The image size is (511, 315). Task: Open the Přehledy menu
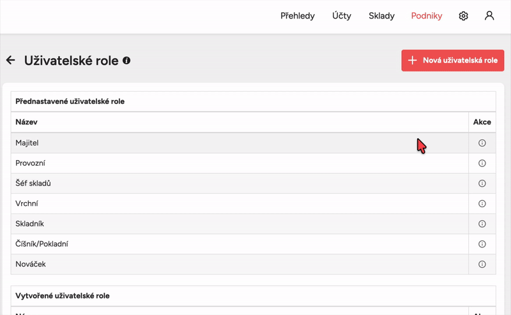point(298,16)
